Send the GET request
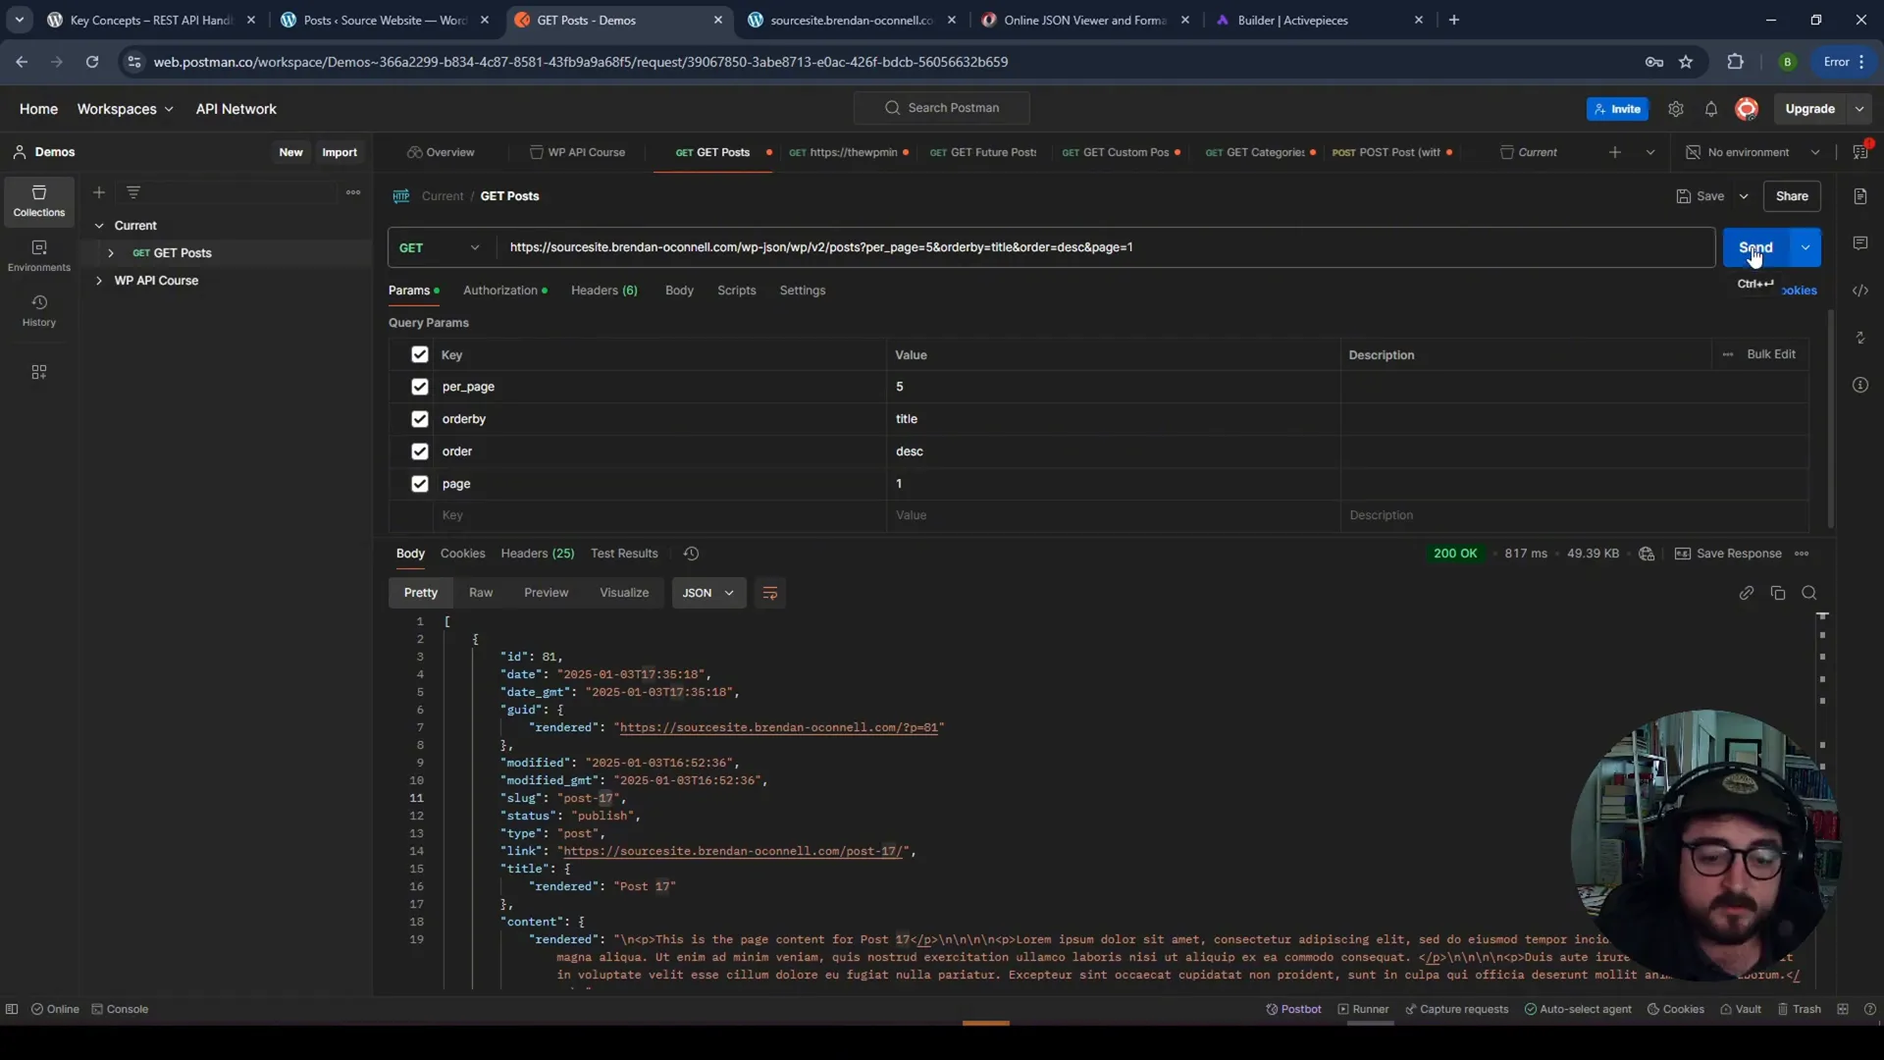This screenshot has width=1884, height=1060. 1756,247
